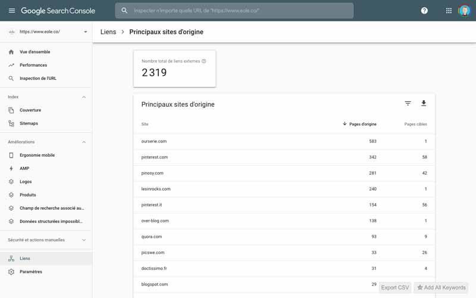This screenshot has height=298, width=476.
Task: Click the Données structurées layers icon
Action: click(x=11, y=221)
